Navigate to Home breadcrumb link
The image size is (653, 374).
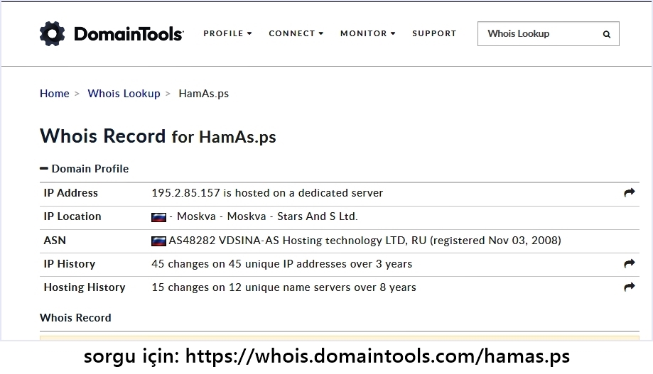pyautogui.click(x=55, y=94)
